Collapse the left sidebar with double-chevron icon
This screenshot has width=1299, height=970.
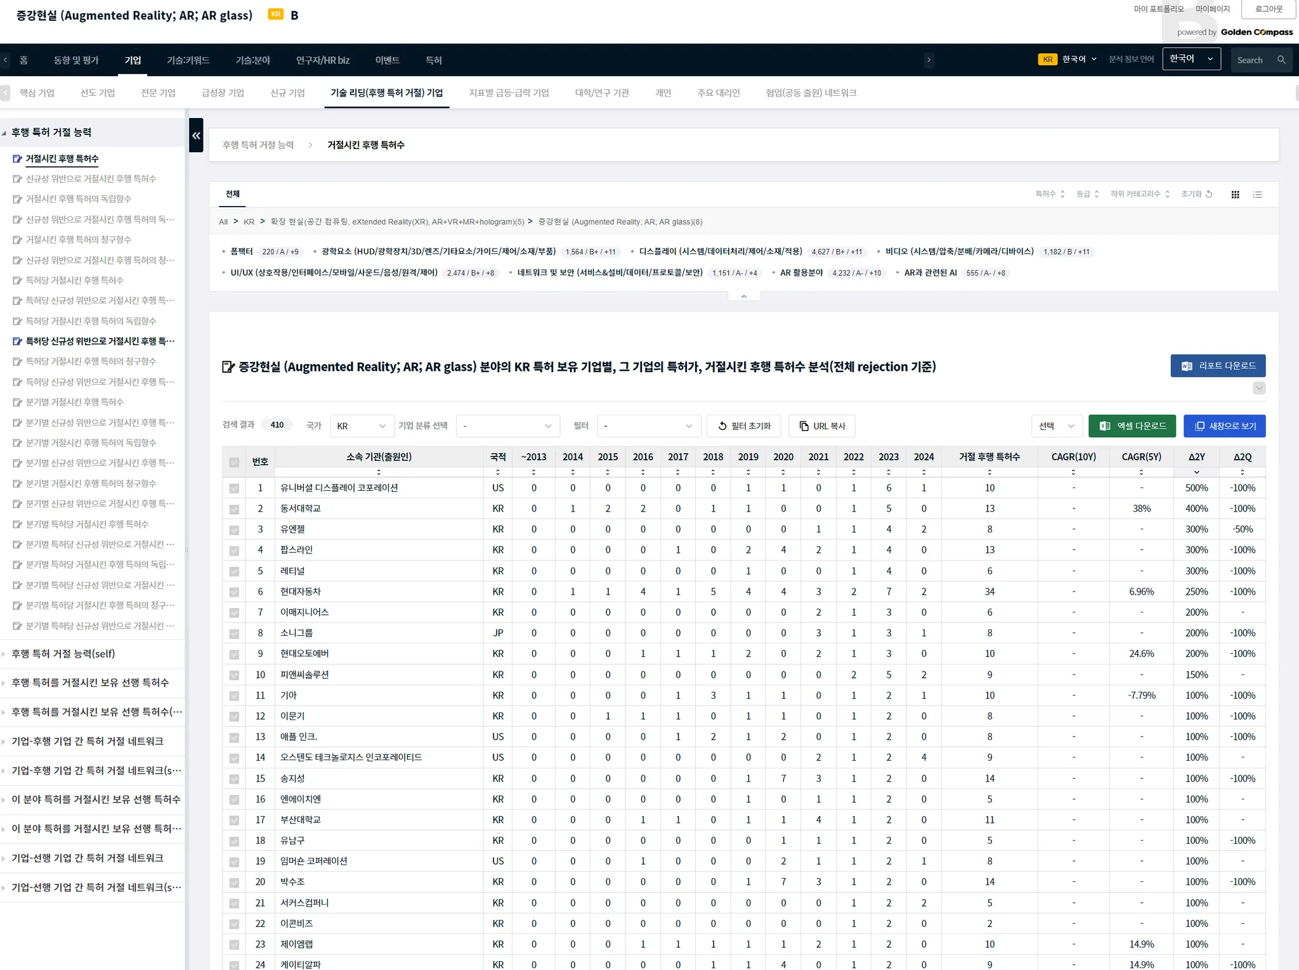196,135
